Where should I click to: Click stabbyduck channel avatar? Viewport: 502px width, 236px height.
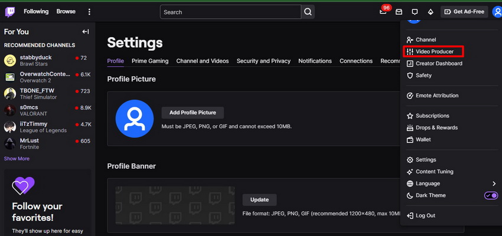[x=10, y=60]
